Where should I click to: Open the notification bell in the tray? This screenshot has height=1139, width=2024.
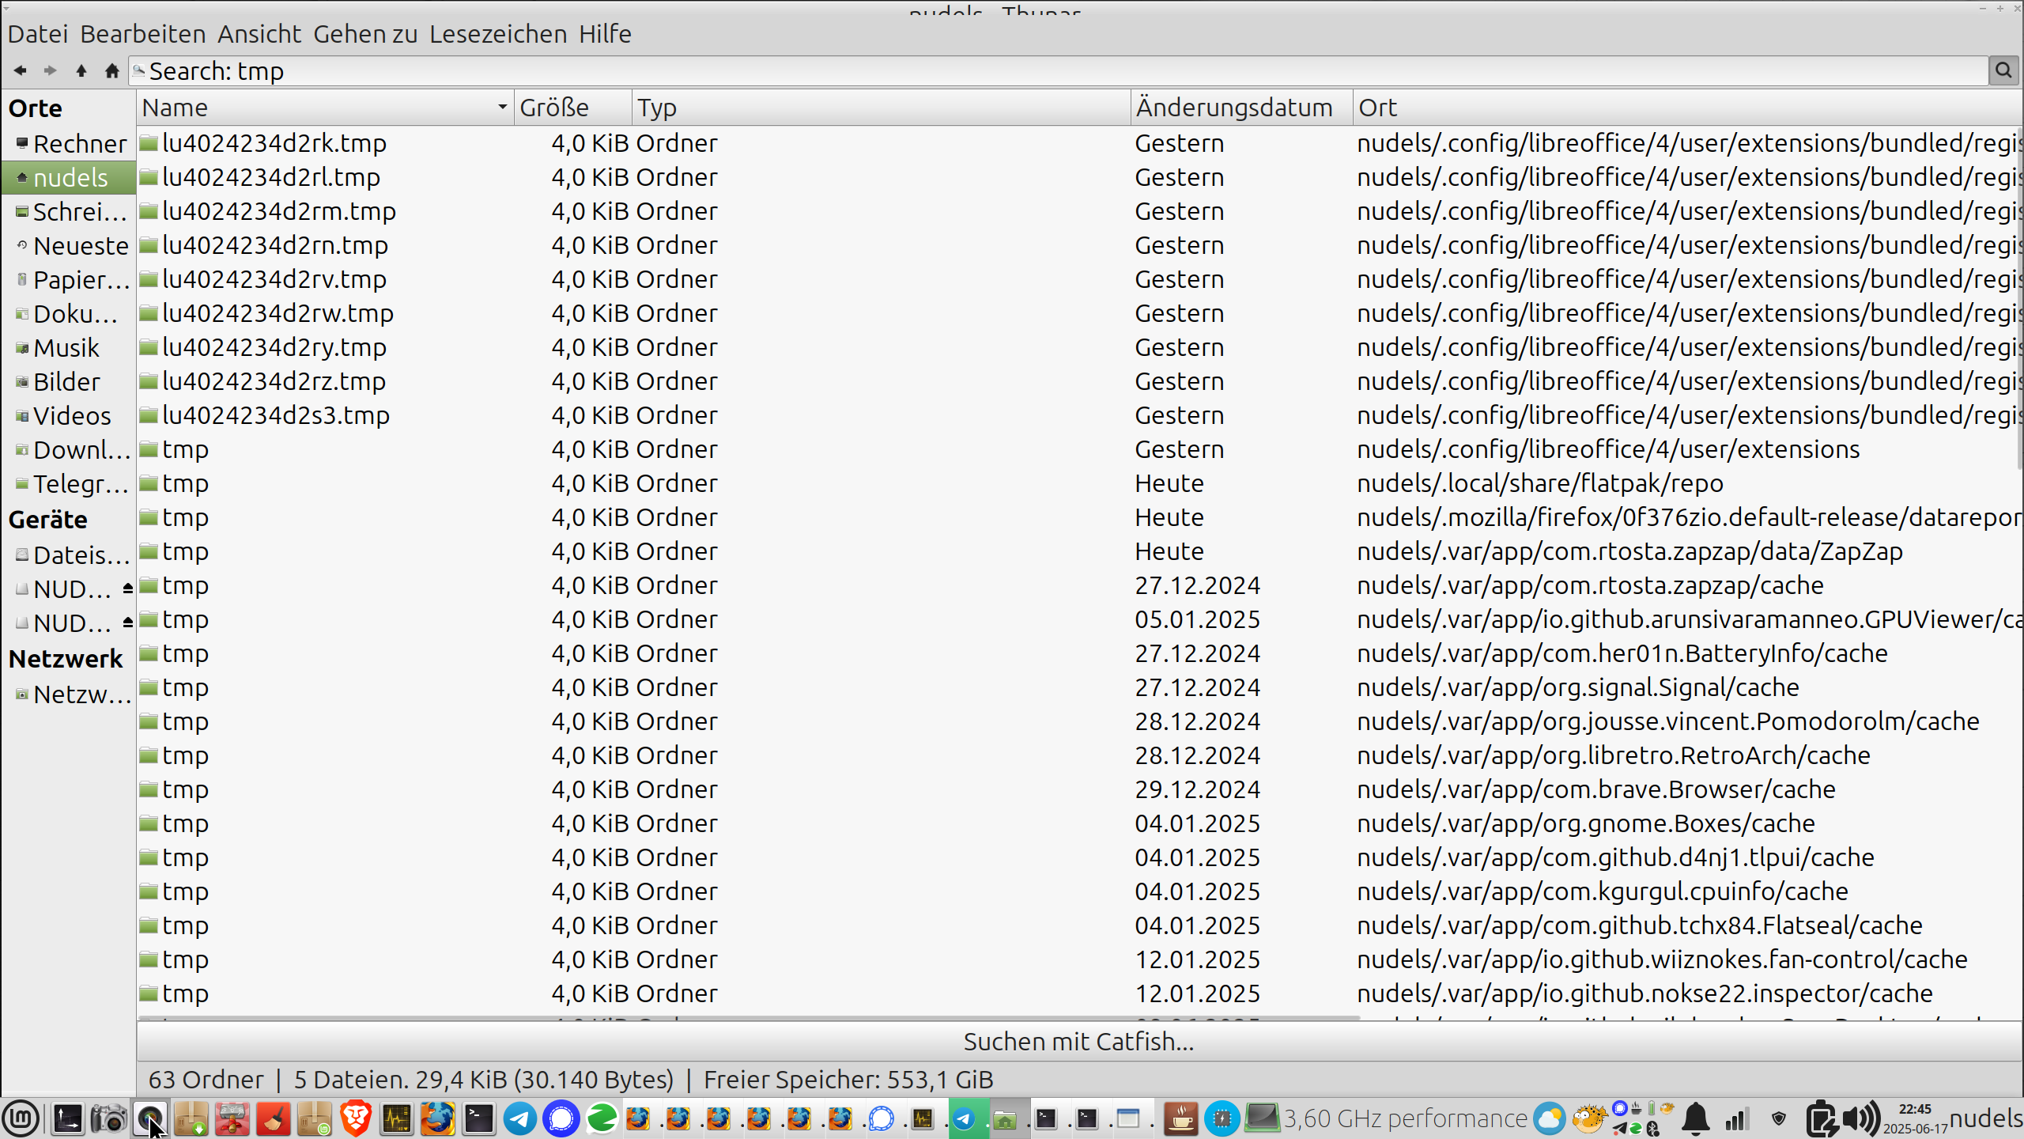[1695, 1118]
